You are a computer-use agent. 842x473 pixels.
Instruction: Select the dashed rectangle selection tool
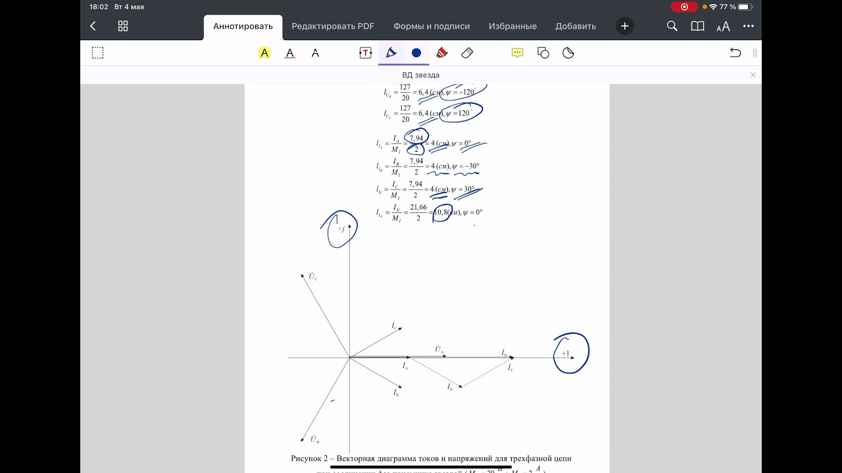pyautogui.click(x=97, y=53)
